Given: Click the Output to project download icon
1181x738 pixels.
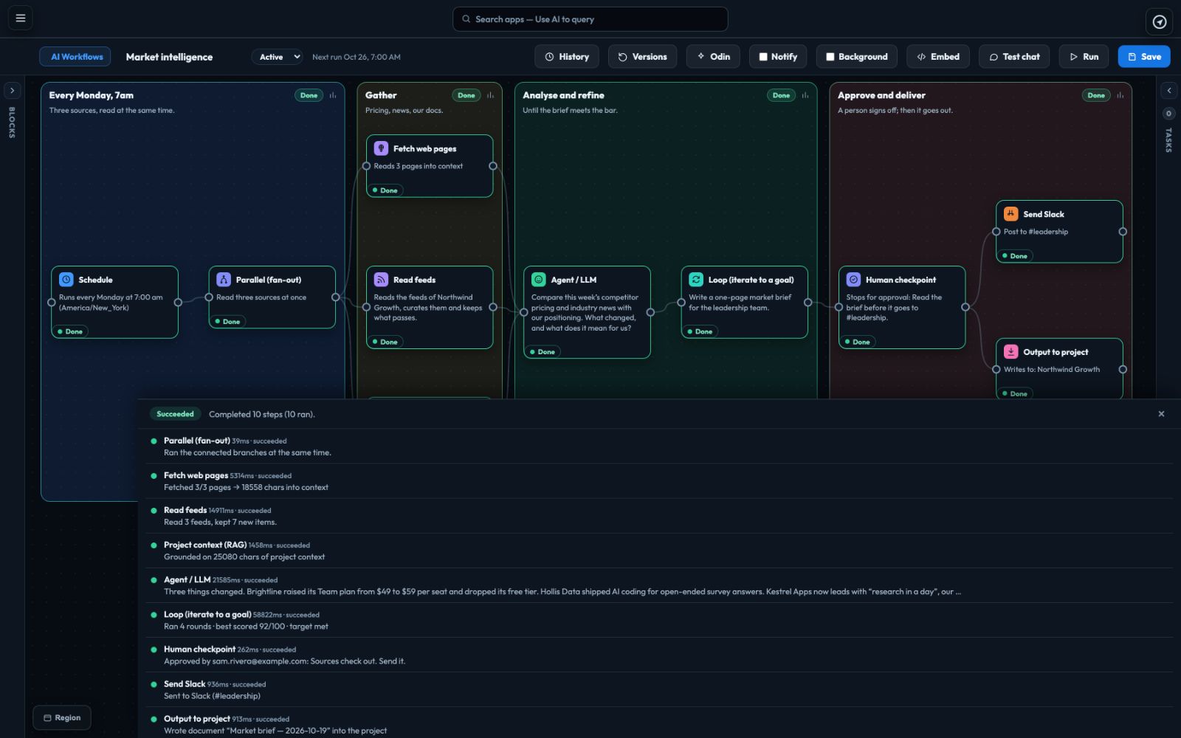Looking at the screenshot, I should (1011, 352).
